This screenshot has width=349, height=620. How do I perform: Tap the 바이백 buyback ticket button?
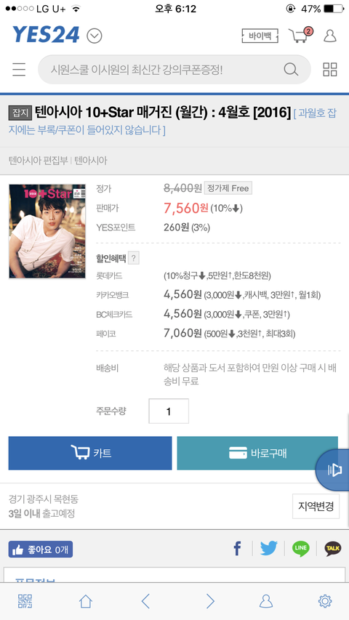point(260,36)
